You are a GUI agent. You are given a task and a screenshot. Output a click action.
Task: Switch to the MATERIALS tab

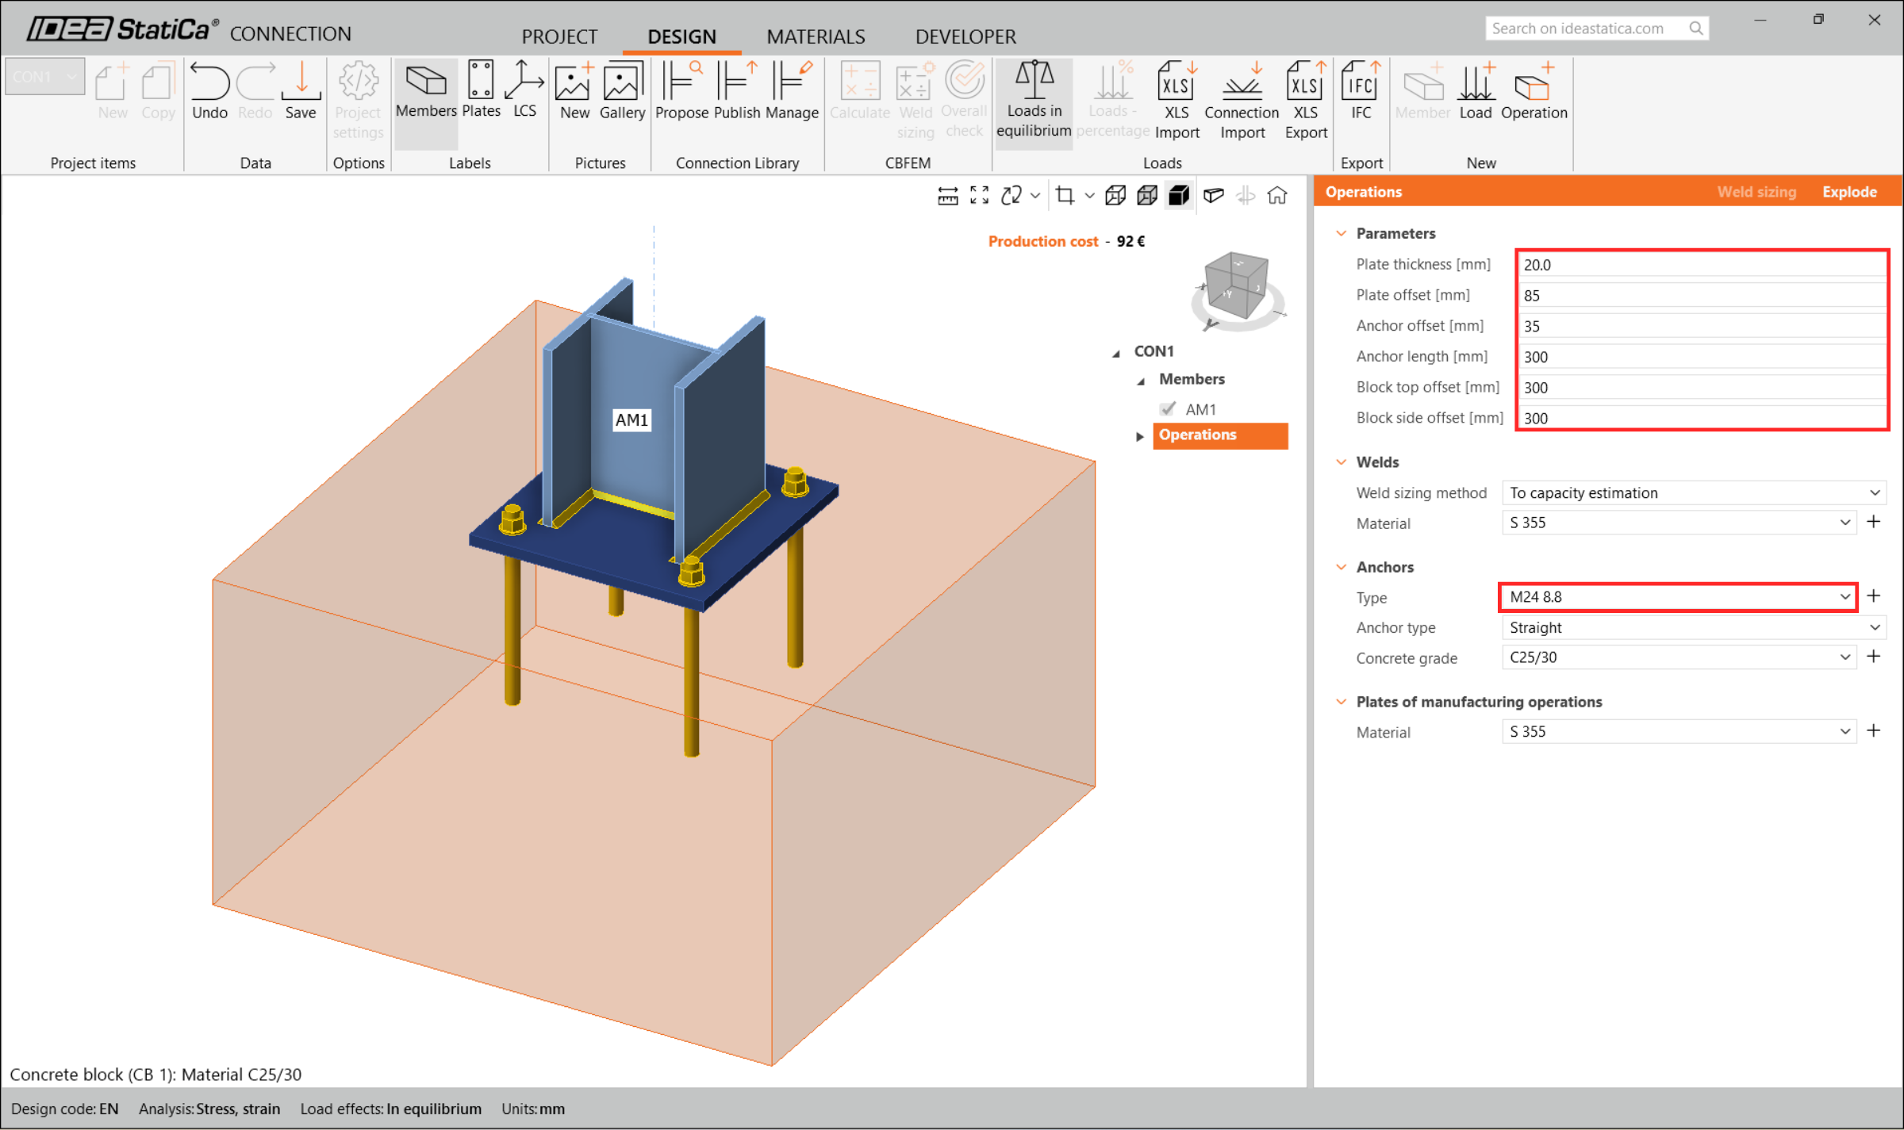tap(816, 36)
